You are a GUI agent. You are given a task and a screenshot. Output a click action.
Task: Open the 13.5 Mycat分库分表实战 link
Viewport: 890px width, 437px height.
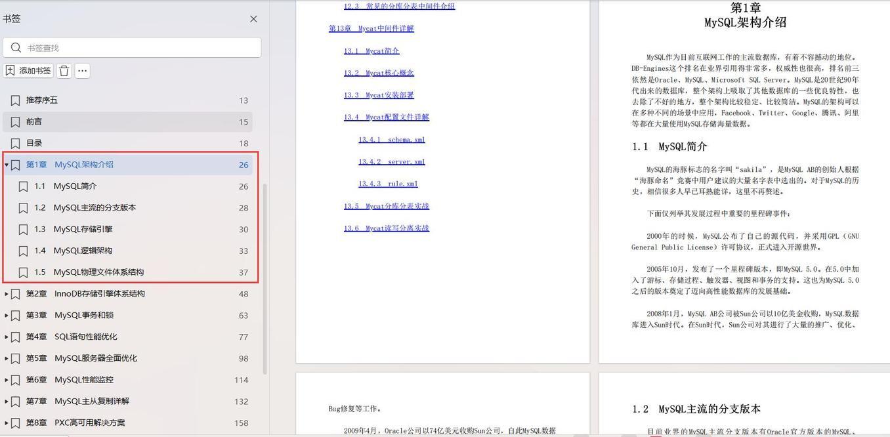pyautogui.click(x=387, y=206)
